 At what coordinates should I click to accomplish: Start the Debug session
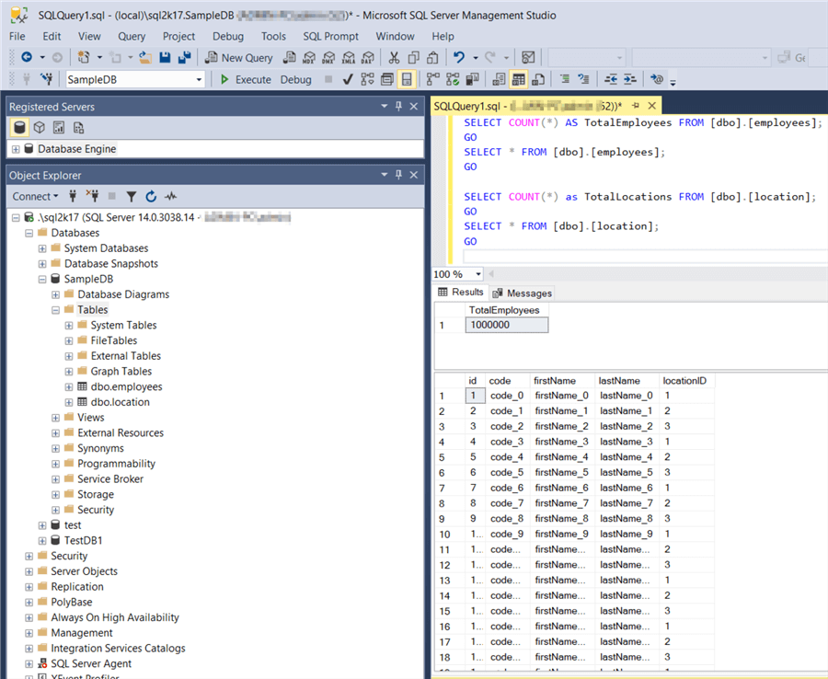(295, 78)
